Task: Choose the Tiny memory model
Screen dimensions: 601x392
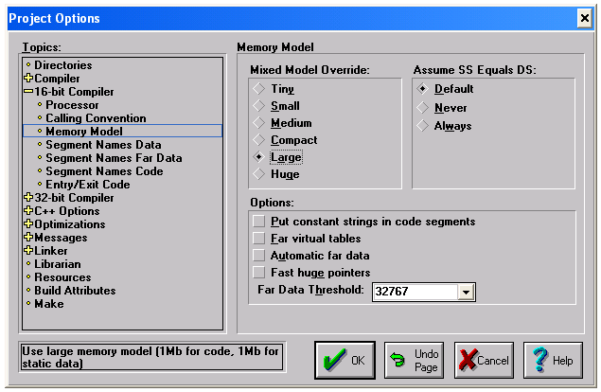Action: (x=259, y=89)
